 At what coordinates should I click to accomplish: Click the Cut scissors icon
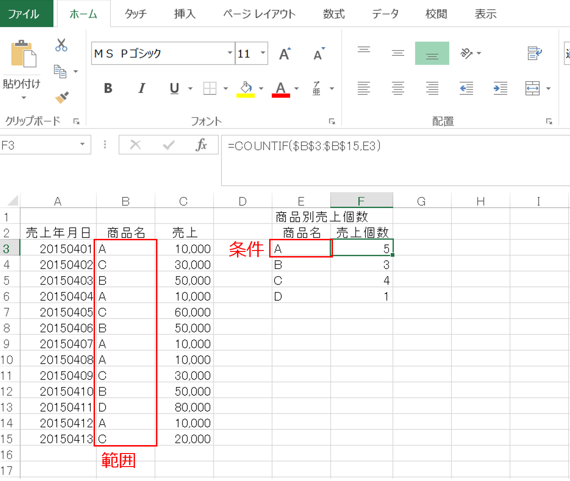(x=61, y=45)
